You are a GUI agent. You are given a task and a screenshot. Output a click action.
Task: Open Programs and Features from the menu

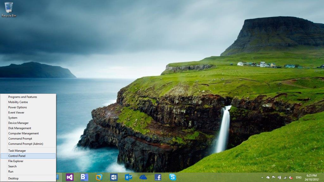click(x=28, y=97)
